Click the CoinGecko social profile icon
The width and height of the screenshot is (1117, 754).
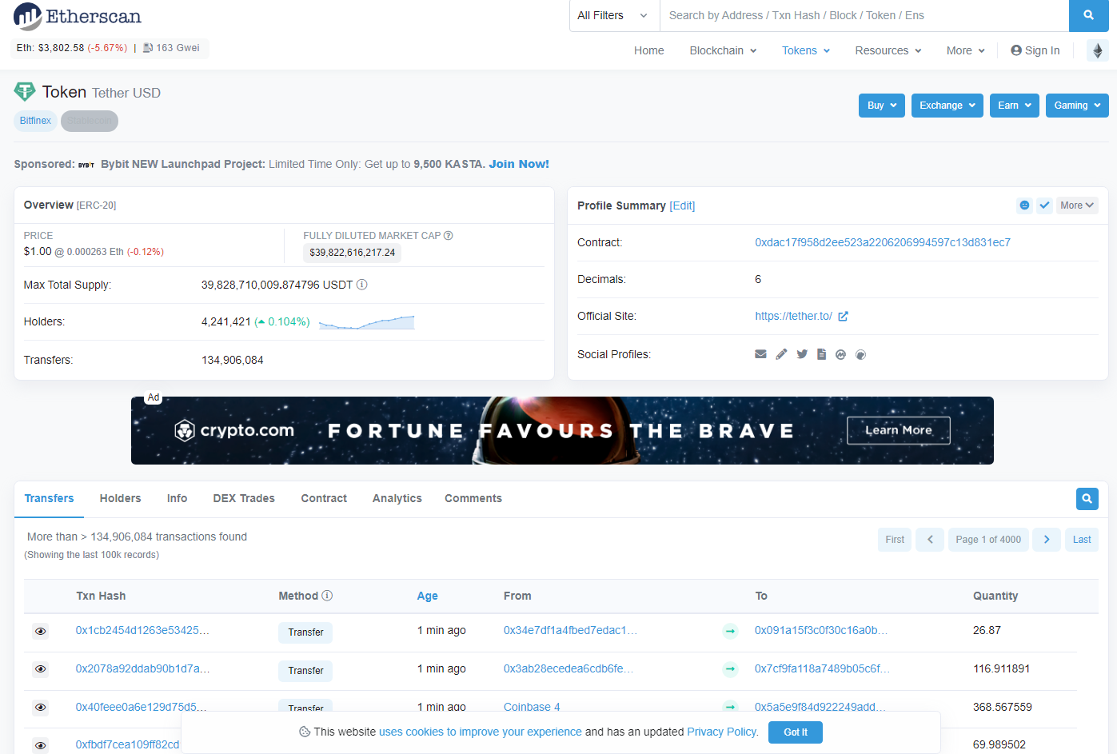(x=860, y=354)
